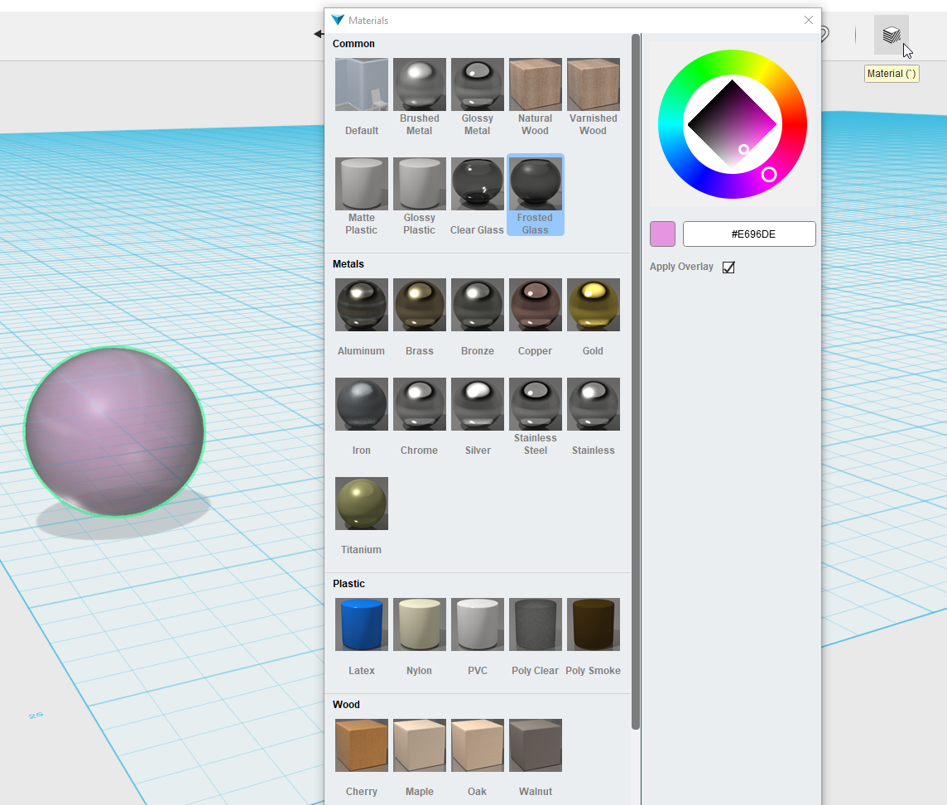This screenshot has width=947, height=805.
Task: Choose the Glossy Metal material
Action: [x=477, y=84]
